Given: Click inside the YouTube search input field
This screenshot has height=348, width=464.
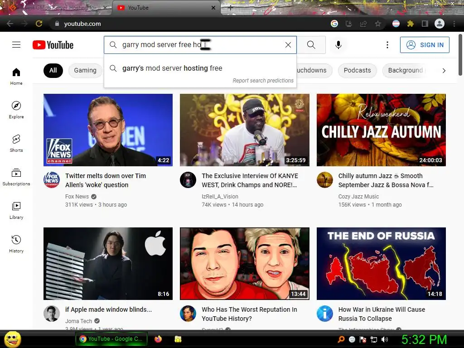Looking at the screenshot, I should [200, 45].
